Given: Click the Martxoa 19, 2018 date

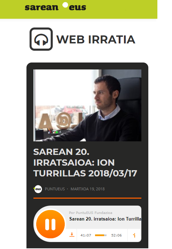Looking at the screenshot, I should 88,189.
